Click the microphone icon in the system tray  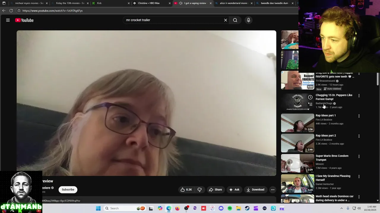point(348,208)
